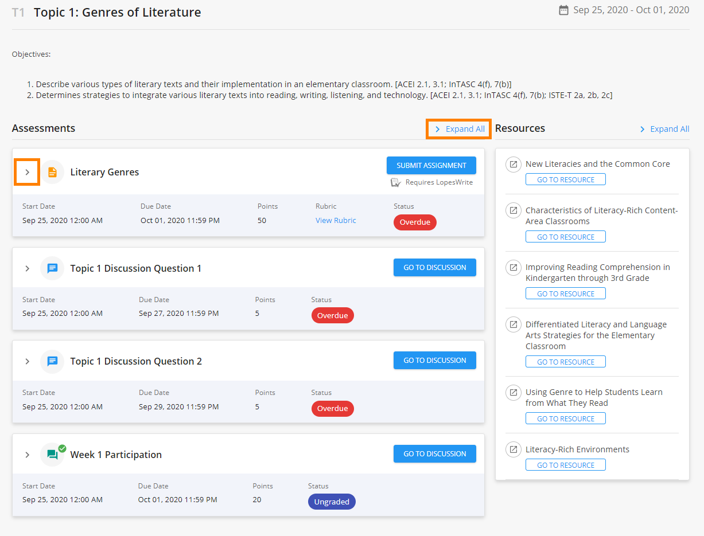This screenshot has width=704, height=536.
Task: Click due date Sep 27, 2020 11:59 PM
Action: click(x=178, y=314)
